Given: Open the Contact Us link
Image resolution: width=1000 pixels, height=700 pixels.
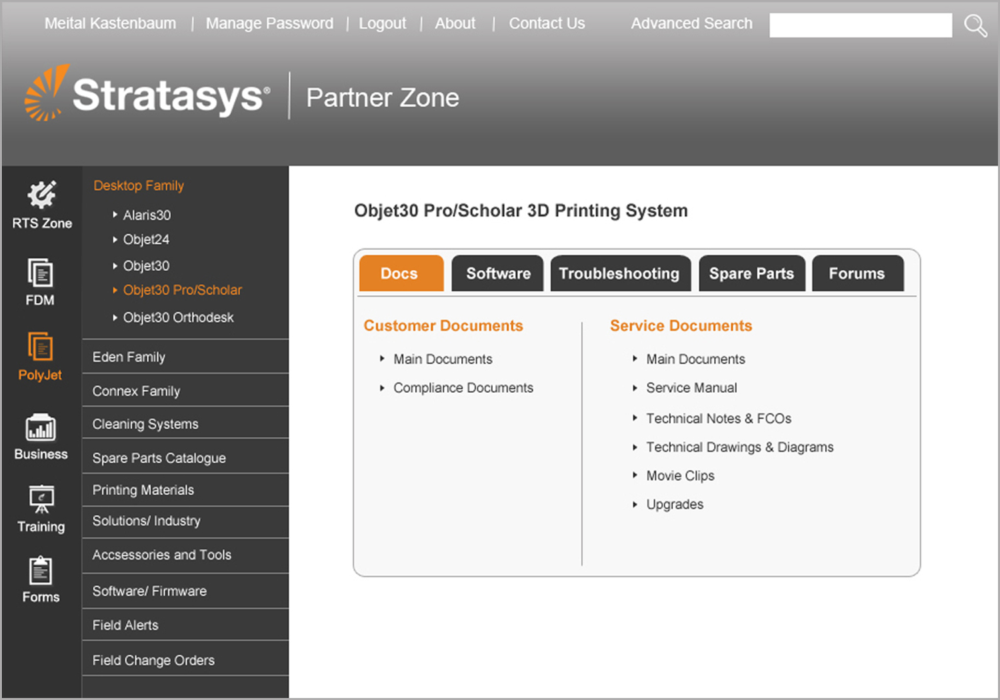Looking at the screenshot, I should tap(547, 23).
